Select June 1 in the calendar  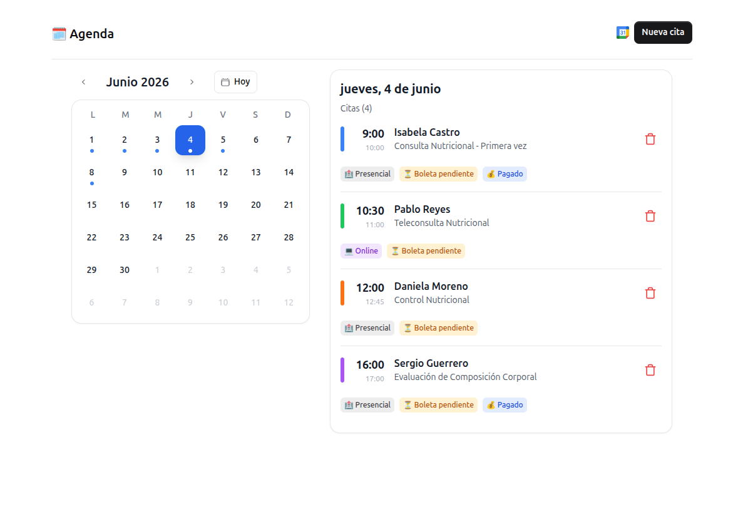pyautogui.click(x=91, y=140)
